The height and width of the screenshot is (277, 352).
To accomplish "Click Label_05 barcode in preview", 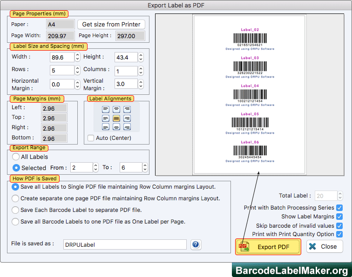I will click(250, 122).
